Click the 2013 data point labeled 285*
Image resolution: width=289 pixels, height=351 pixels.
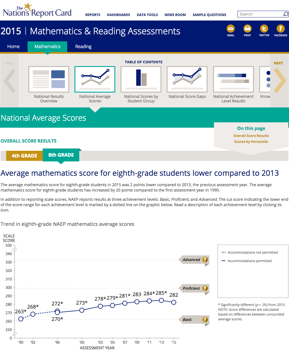pos(161,300)
